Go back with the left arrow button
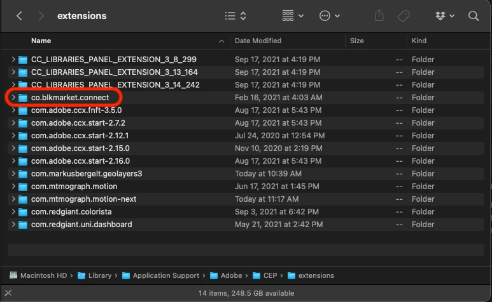This screenshot has width=492, height=302. point(19,16)
